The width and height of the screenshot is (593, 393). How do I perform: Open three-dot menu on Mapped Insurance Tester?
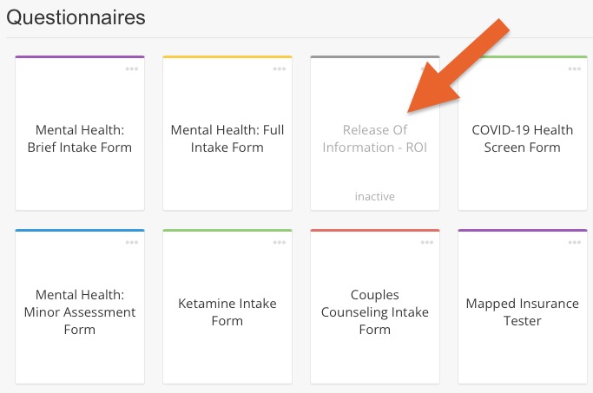(574, 242)
